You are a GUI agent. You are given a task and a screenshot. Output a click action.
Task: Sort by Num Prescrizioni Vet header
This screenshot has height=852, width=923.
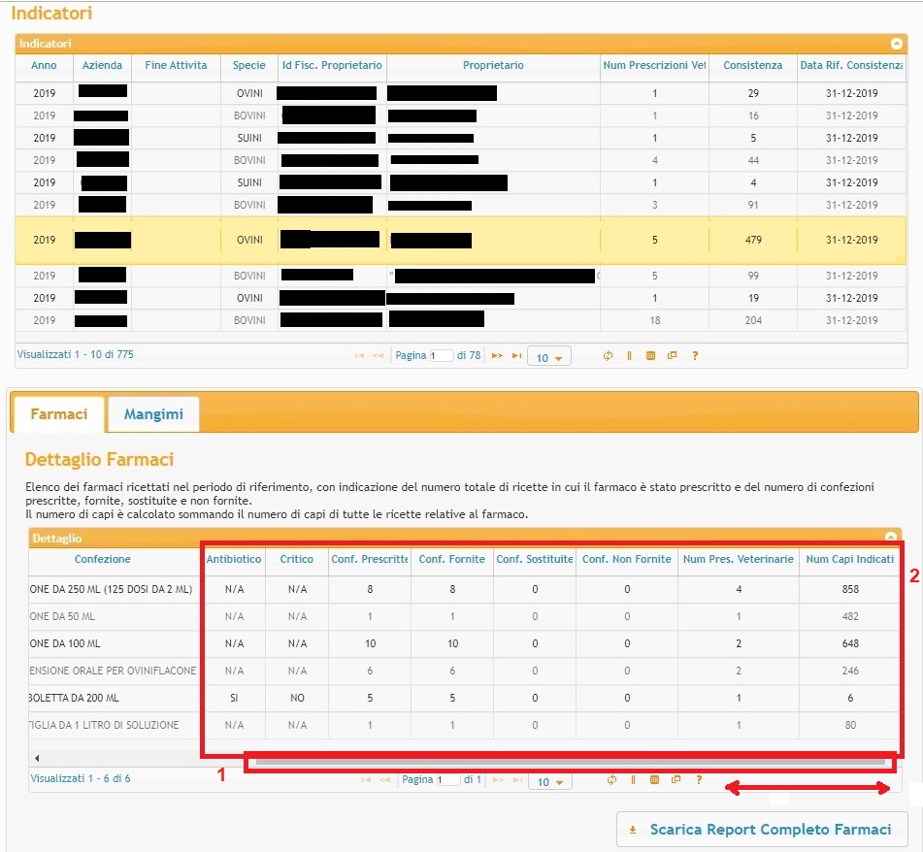[x=654, y=65]
